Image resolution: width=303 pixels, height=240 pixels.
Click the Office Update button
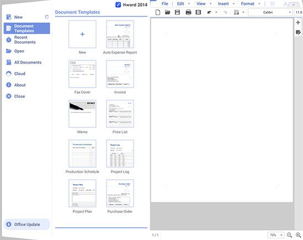27,225
